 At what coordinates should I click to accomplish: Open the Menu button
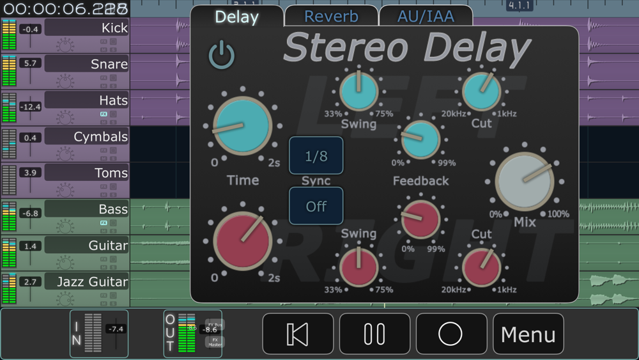(528, 334)
